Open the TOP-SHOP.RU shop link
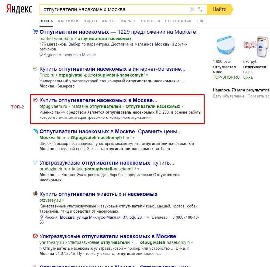 226,77
